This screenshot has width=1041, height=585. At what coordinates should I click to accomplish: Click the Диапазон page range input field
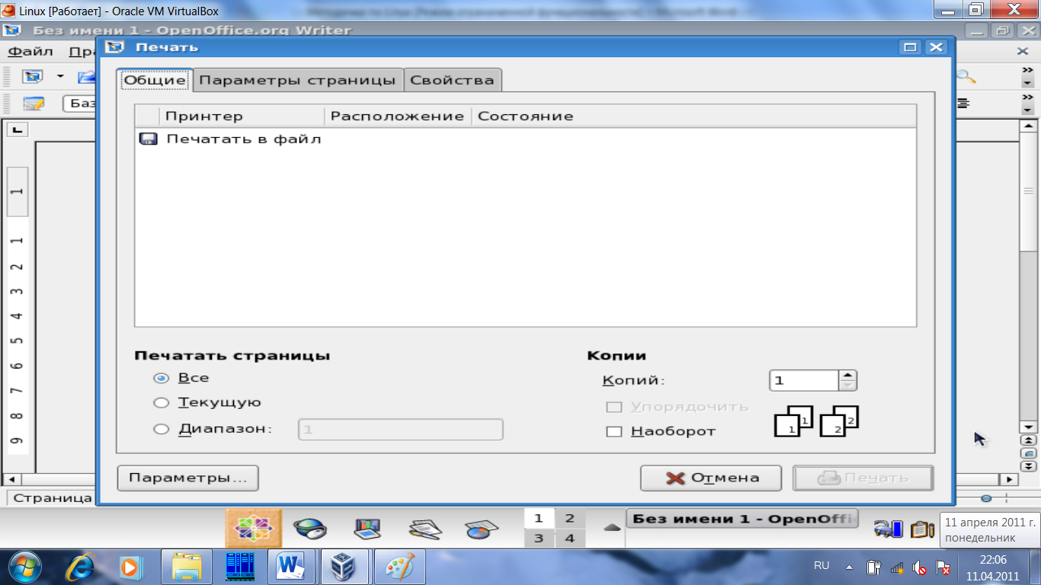(400, 430)
